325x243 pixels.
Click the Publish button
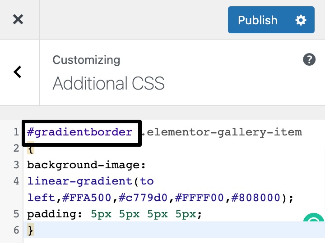tap(257, 20)
